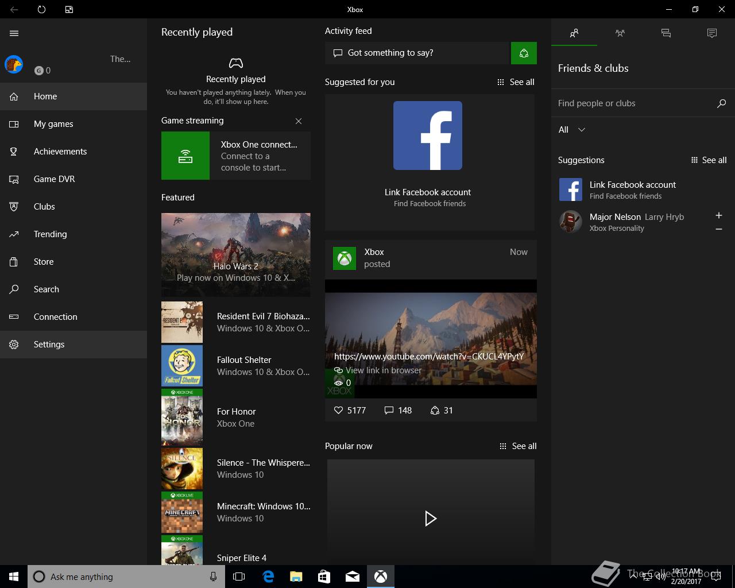Viewport: 735px width, 588px height.
Task: Open comments on the Xbox post (148)
Action: click(398, 411)
